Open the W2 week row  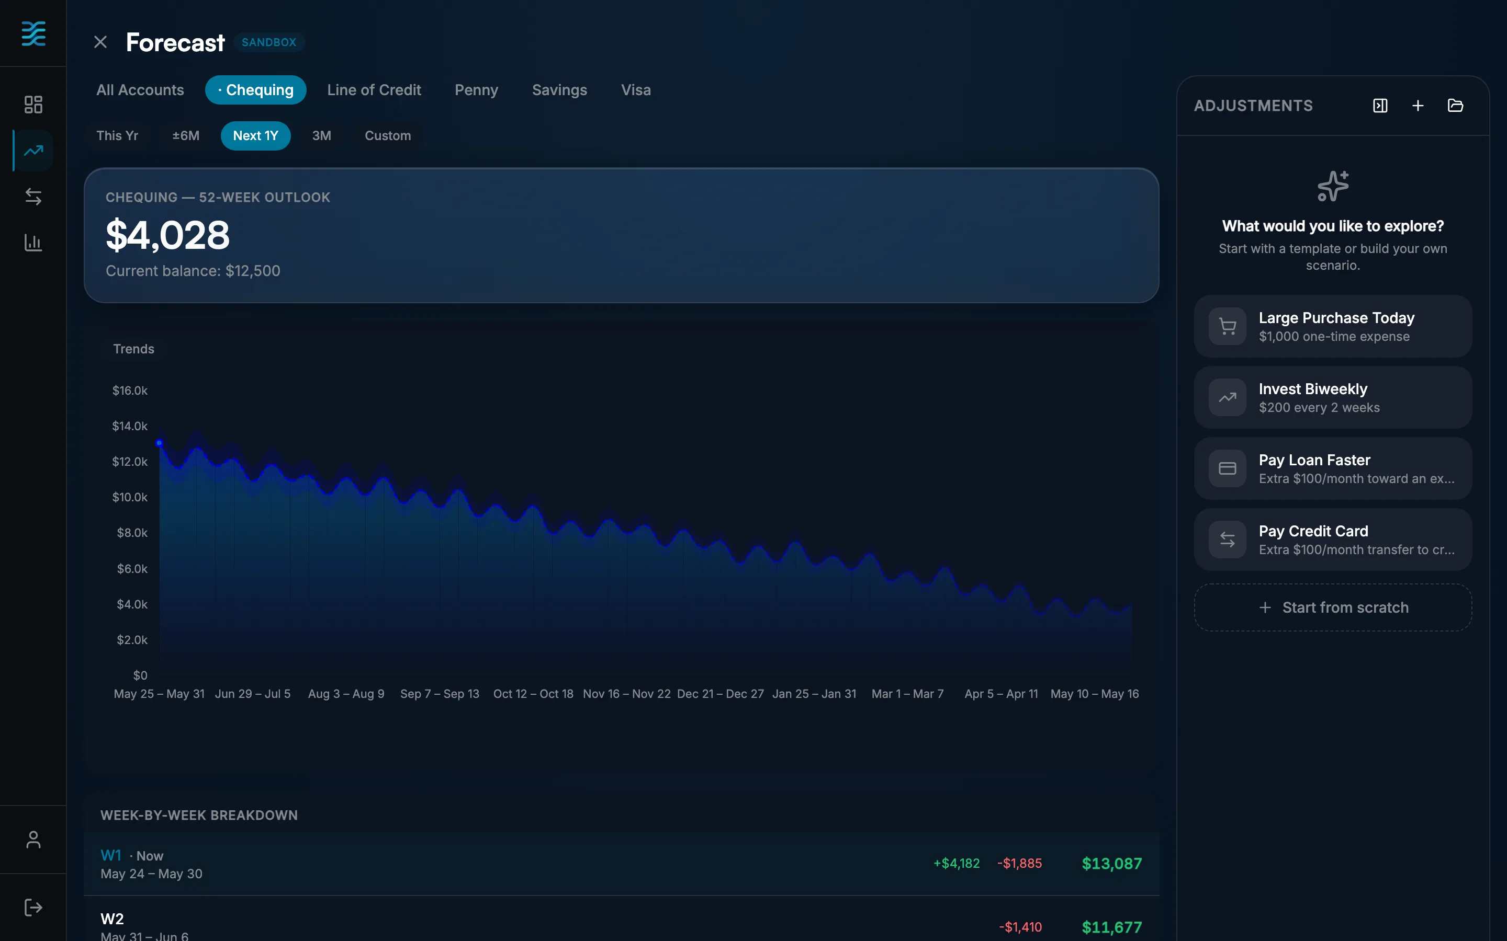622,919
